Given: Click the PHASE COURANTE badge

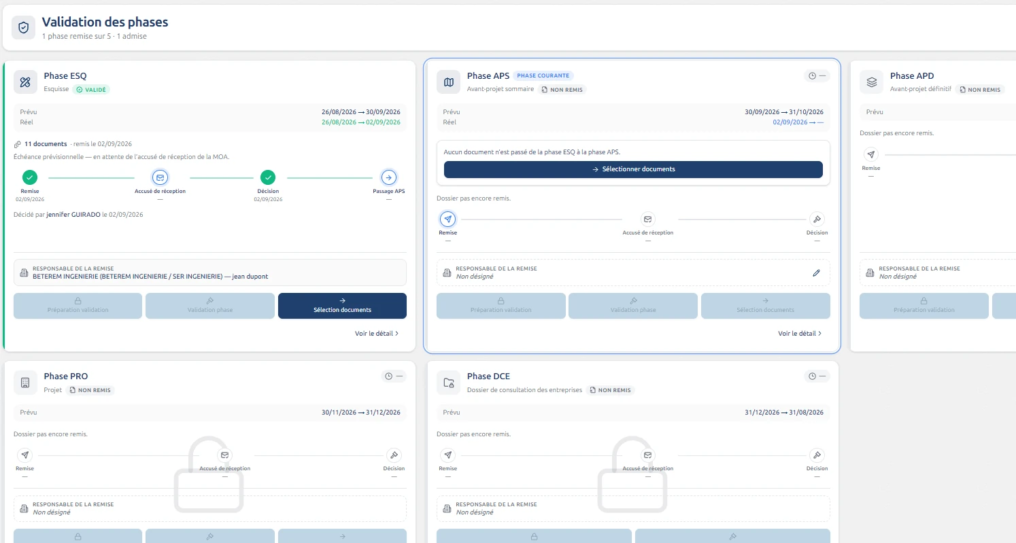Looking at the screenshot, I should [543, 75].
